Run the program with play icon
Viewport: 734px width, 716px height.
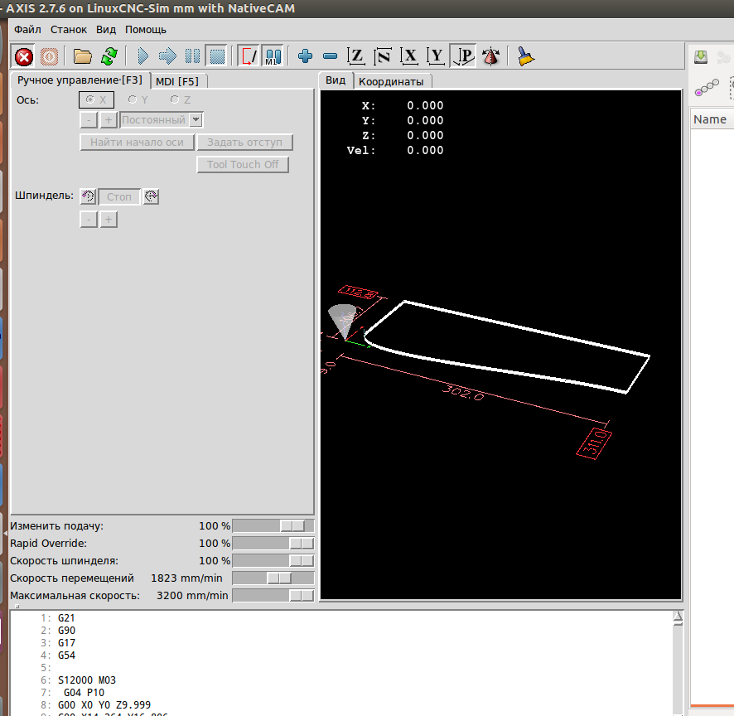click(x=142, y=56)
